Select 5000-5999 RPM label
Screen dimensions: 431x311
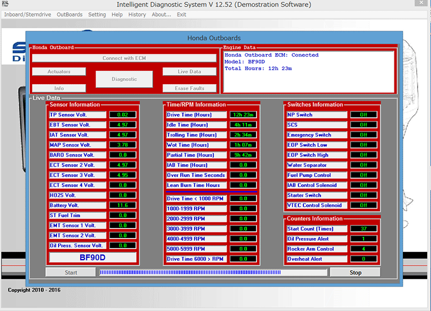pos(197,249)
